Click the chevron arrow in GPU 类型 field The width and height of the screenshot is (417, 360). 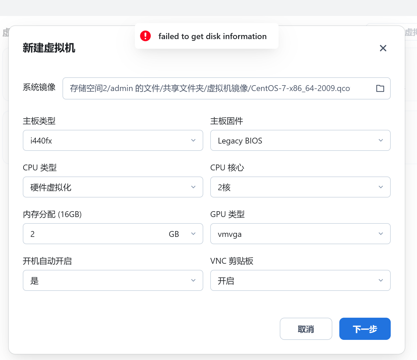pyautogui.click(x=381, y=234)
